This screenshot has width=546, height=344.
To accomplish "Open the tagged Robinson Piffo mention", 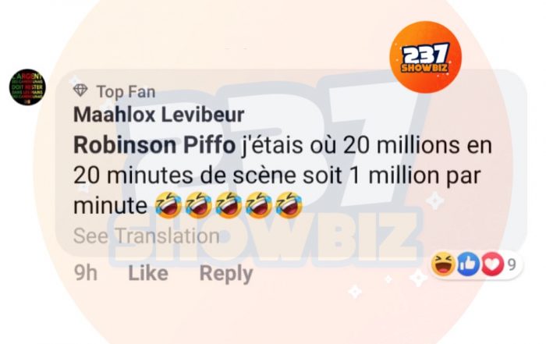I will tap(154, 146).
